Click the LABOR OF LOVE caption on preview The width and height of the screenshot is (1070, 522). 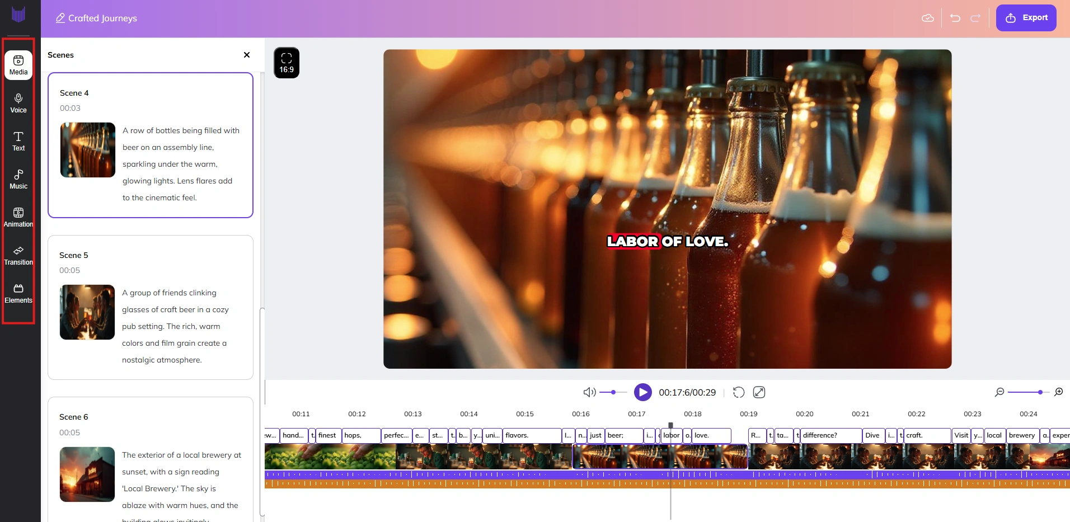[x=668, y=241]
